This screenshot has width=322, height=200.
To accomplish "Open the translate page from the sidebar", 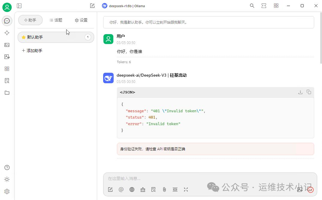I will coord(7,57).
